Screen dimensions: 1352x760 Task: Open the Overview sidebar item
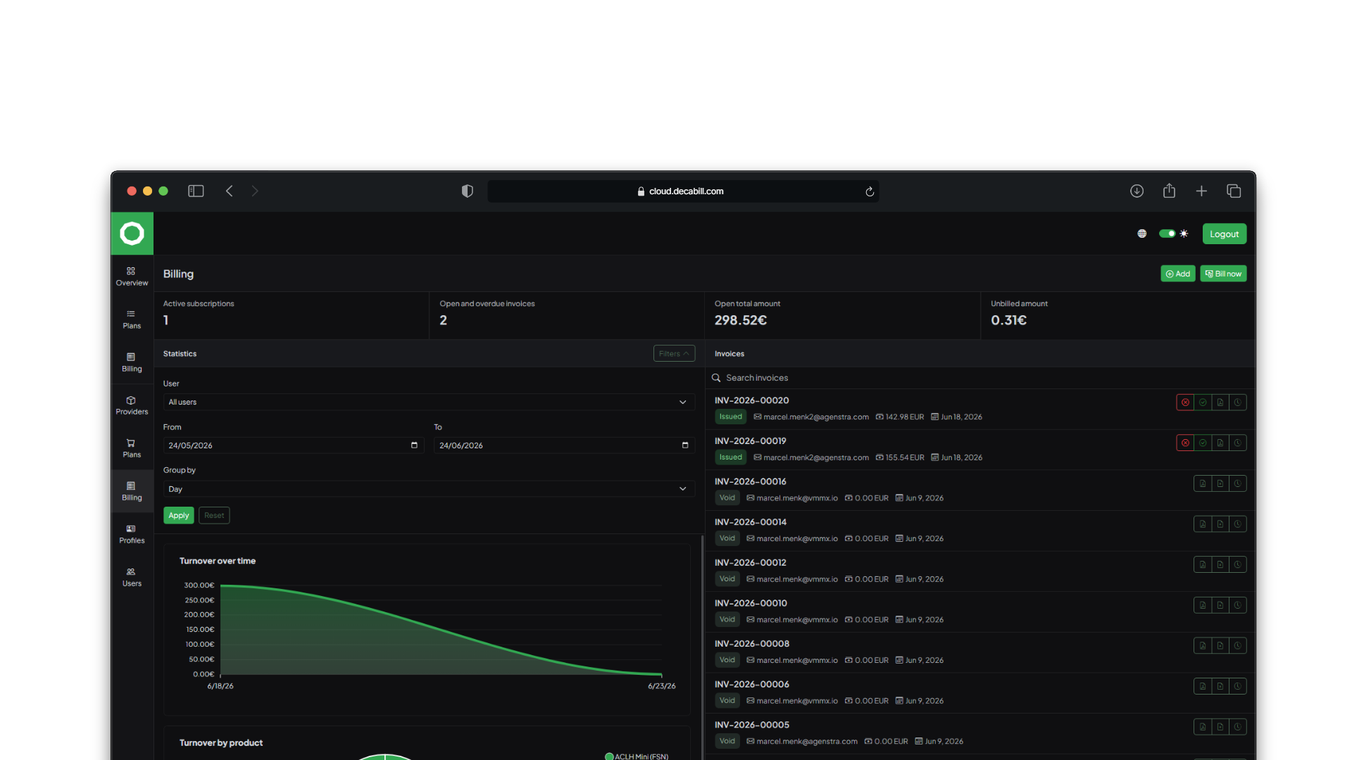[x=132, y=277]
